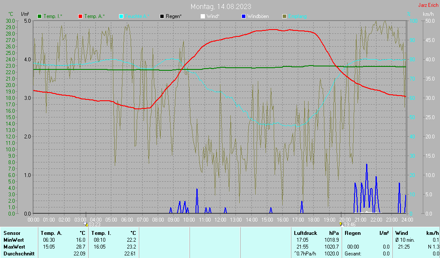Click the blue Windböen legend swatch
This screenshot has height=258, width=440.
pos(244,17)
